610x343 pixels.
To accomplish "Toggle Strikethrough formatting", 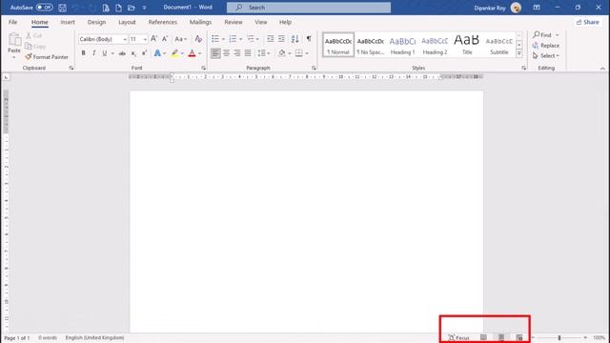I will pyautogui.click(x=122, y=53).
